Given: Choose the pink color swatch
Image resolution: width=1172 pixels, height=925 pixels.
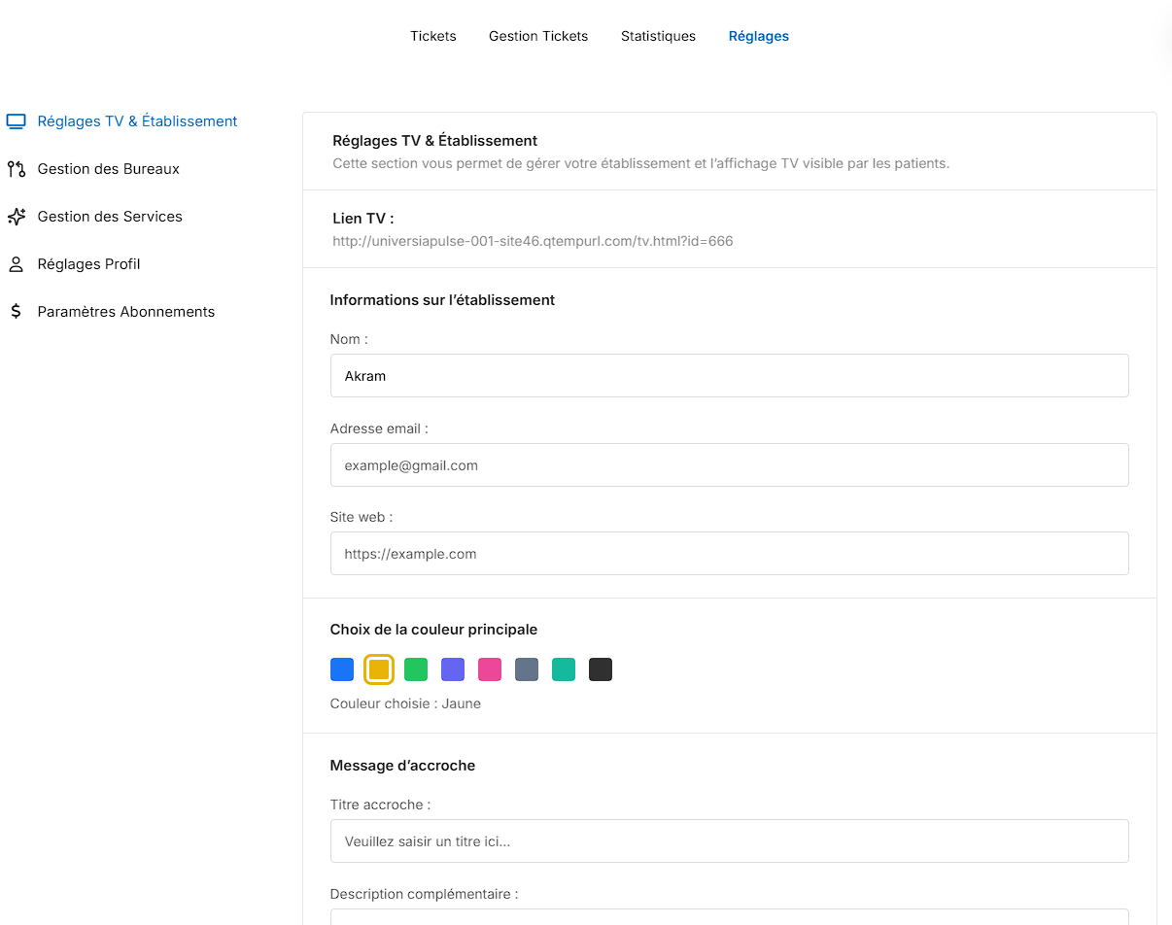Looking at the screenshot, I should point(490,669).
